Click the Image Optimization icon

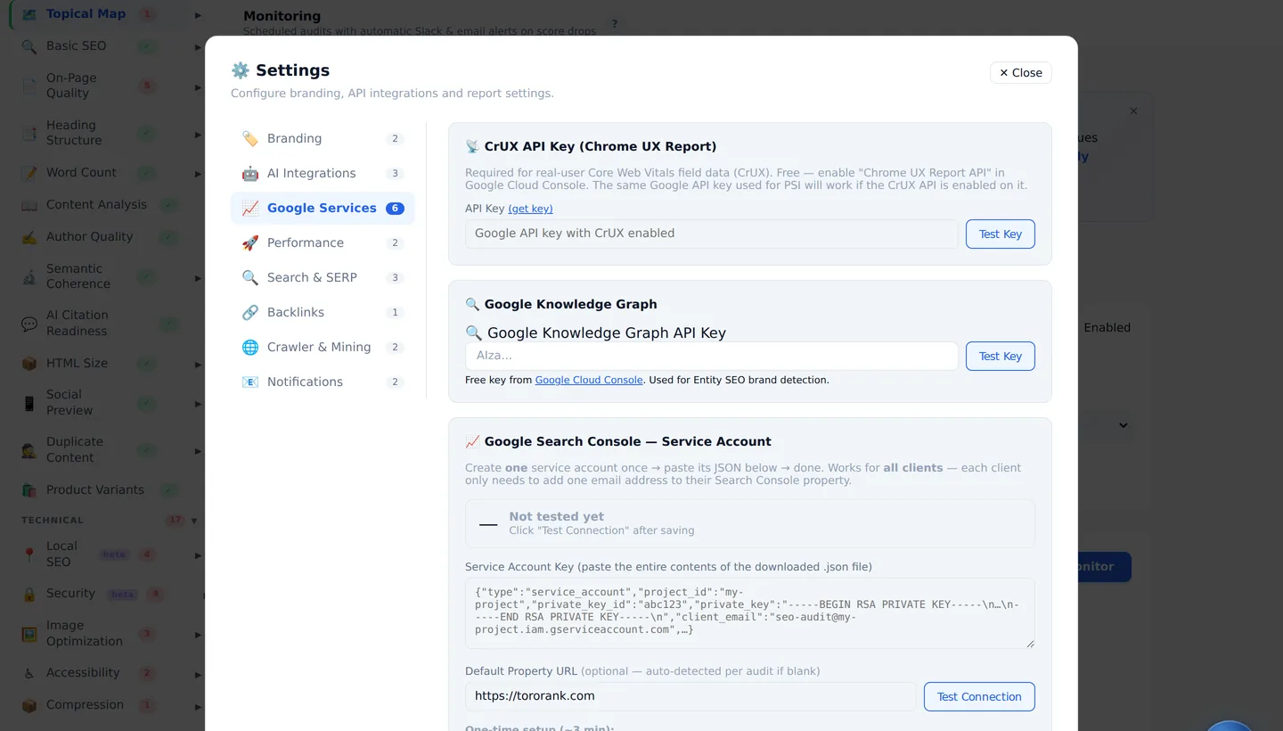pyautogui.click(x=29, y=634)
